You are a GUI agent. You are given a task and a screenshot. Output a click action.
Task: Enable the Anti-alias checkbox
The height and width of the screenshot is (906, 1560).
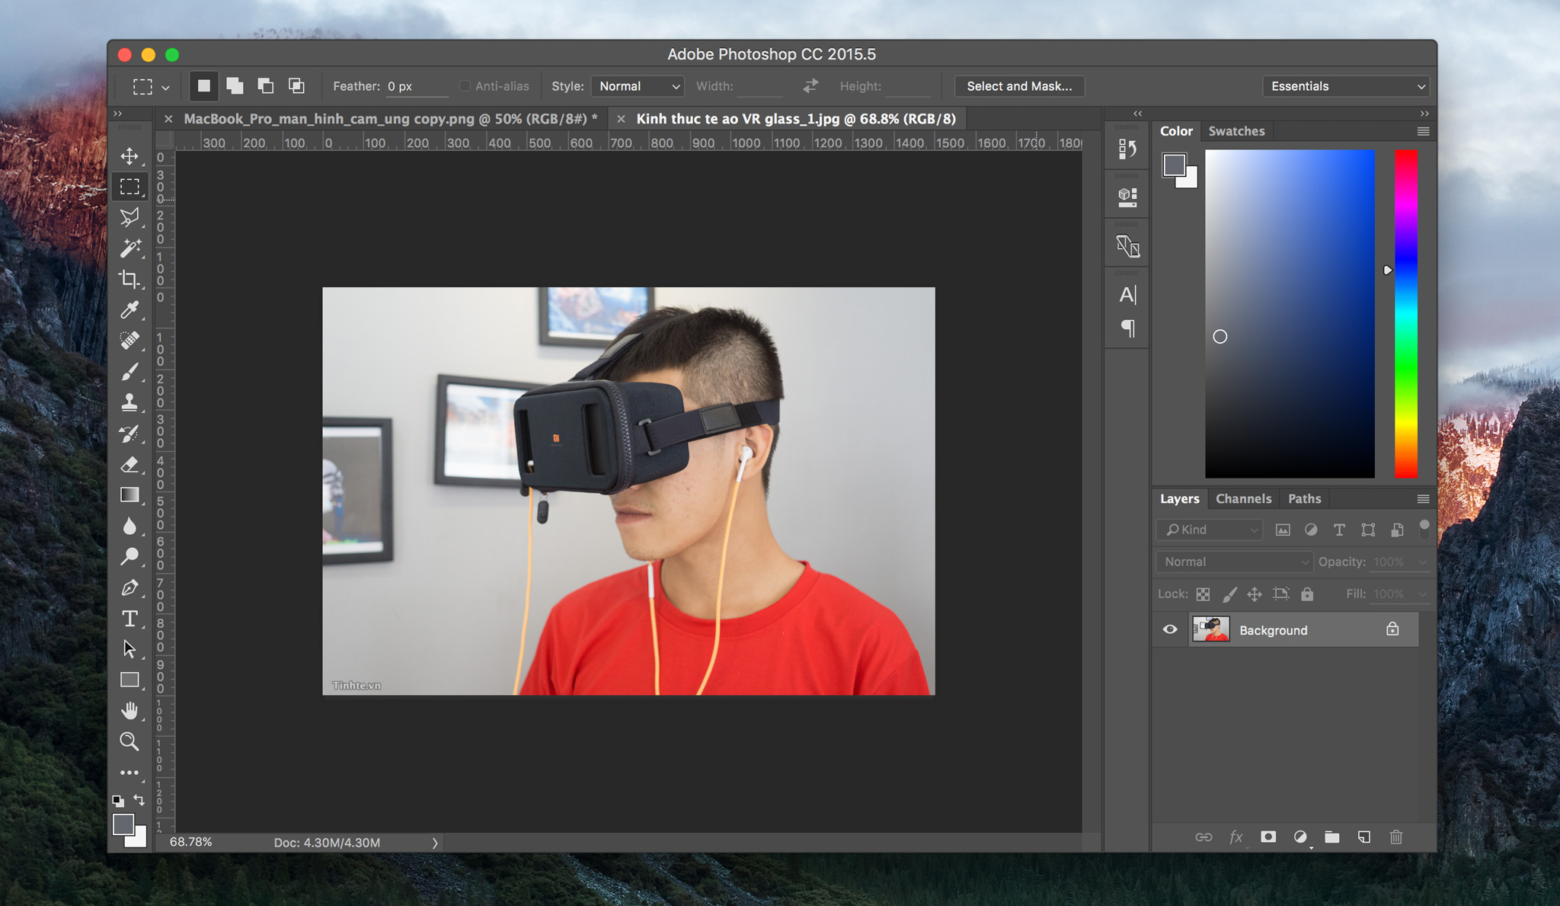click(x=465, y=86)
